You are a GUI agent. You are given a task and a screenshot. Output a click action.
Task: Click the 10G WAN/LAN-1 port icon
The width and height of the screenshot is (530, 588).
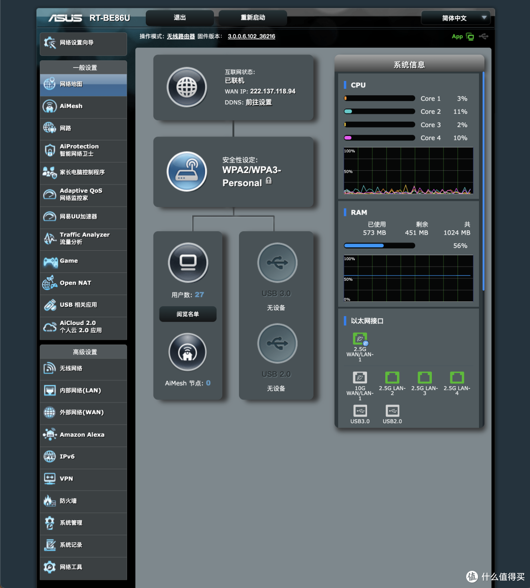tap(360, 377)
